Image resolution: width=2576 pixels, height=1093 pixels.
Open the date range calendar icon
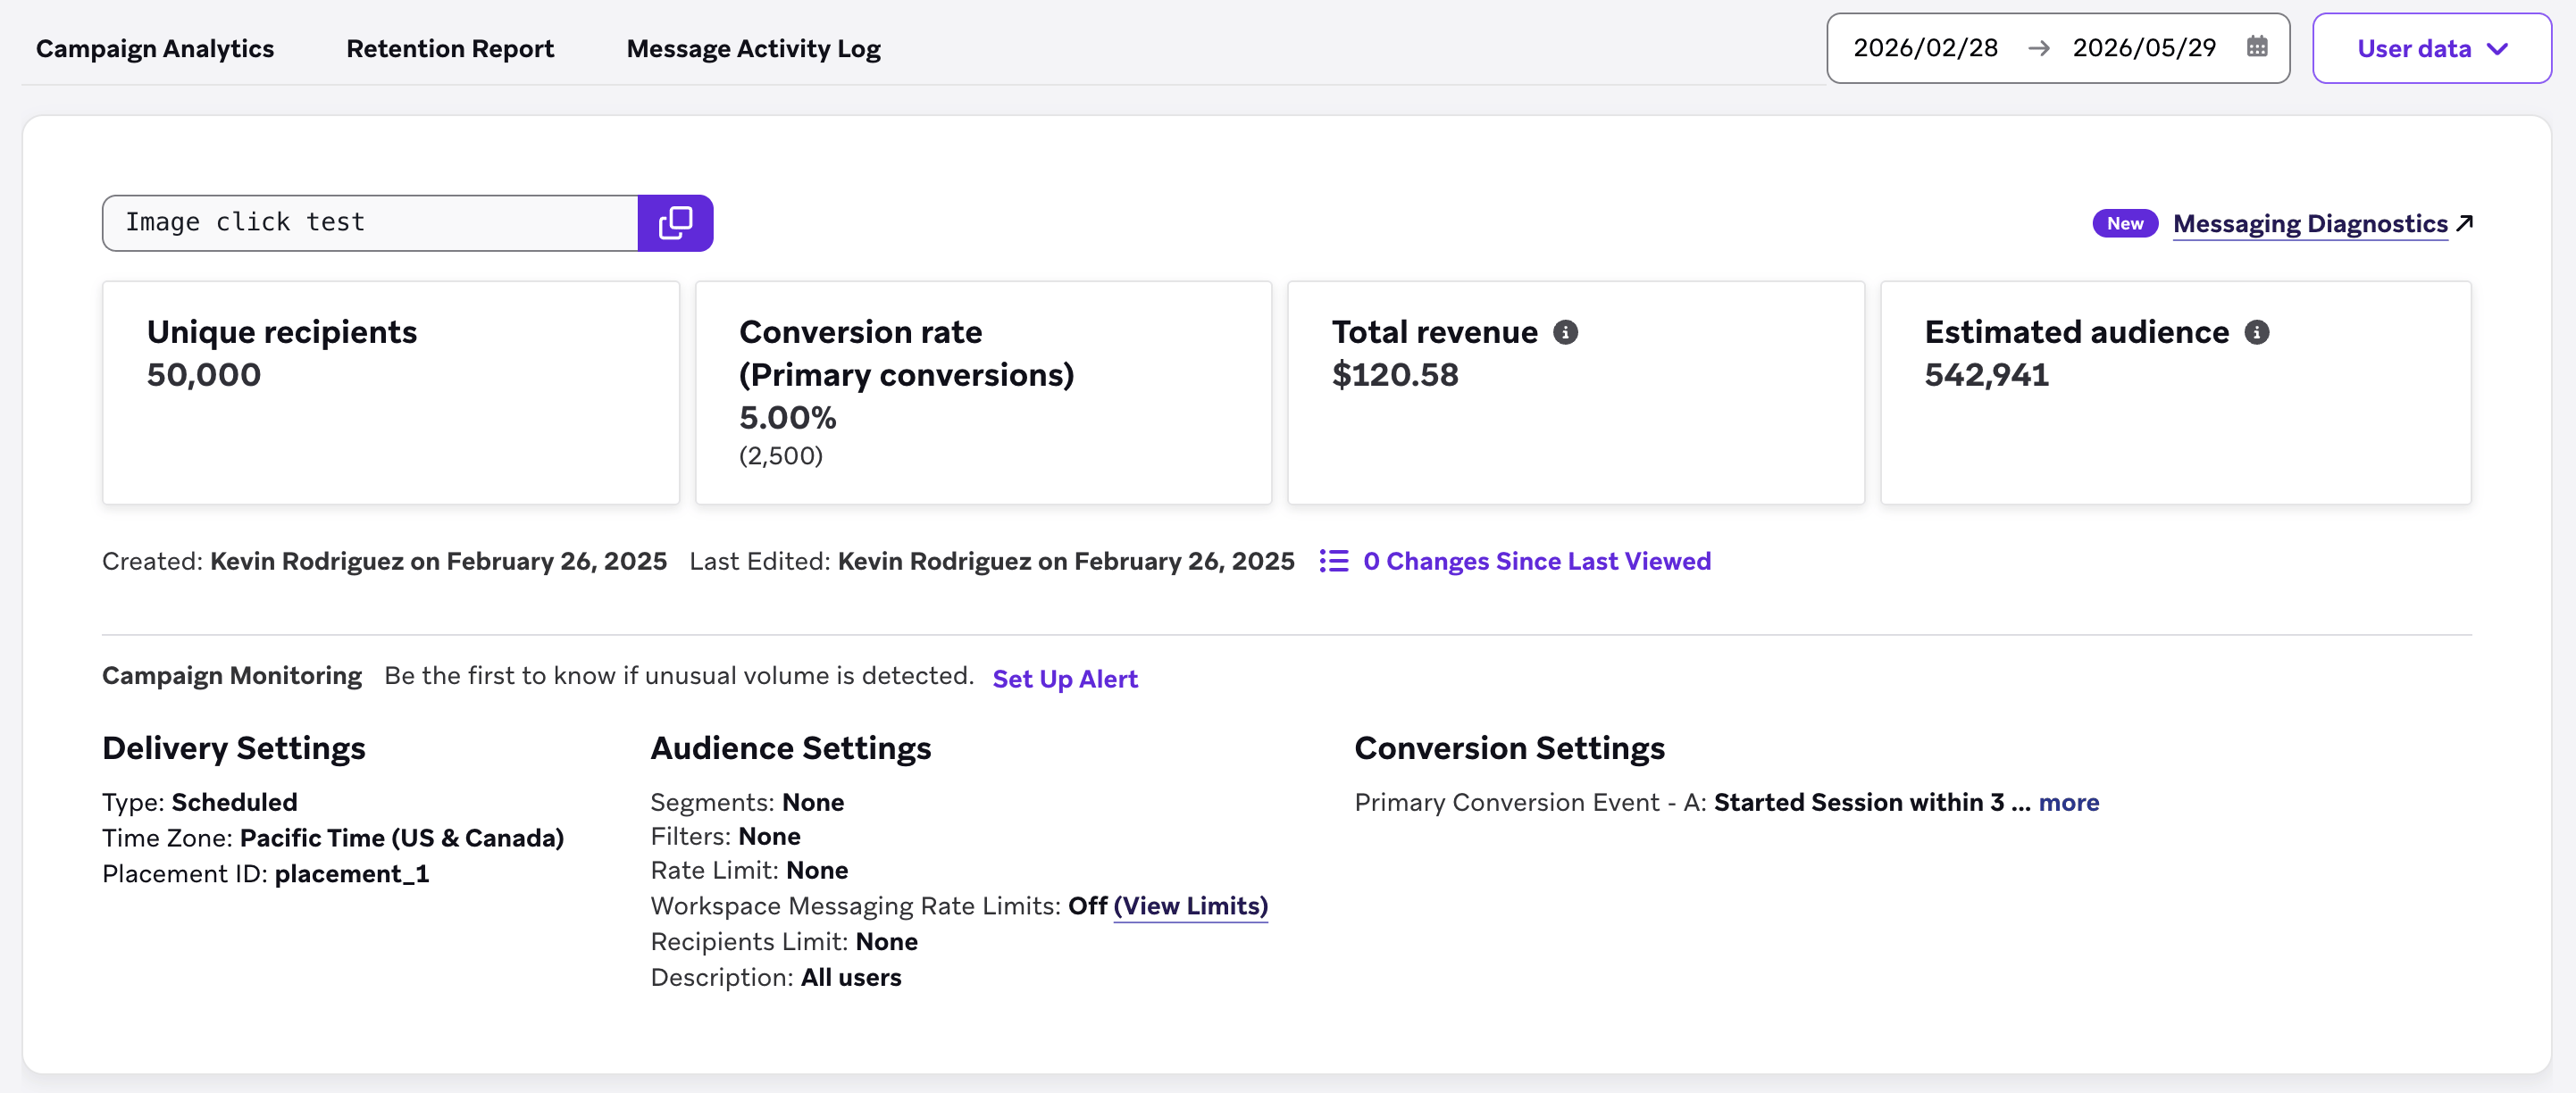click(2256, 47)
